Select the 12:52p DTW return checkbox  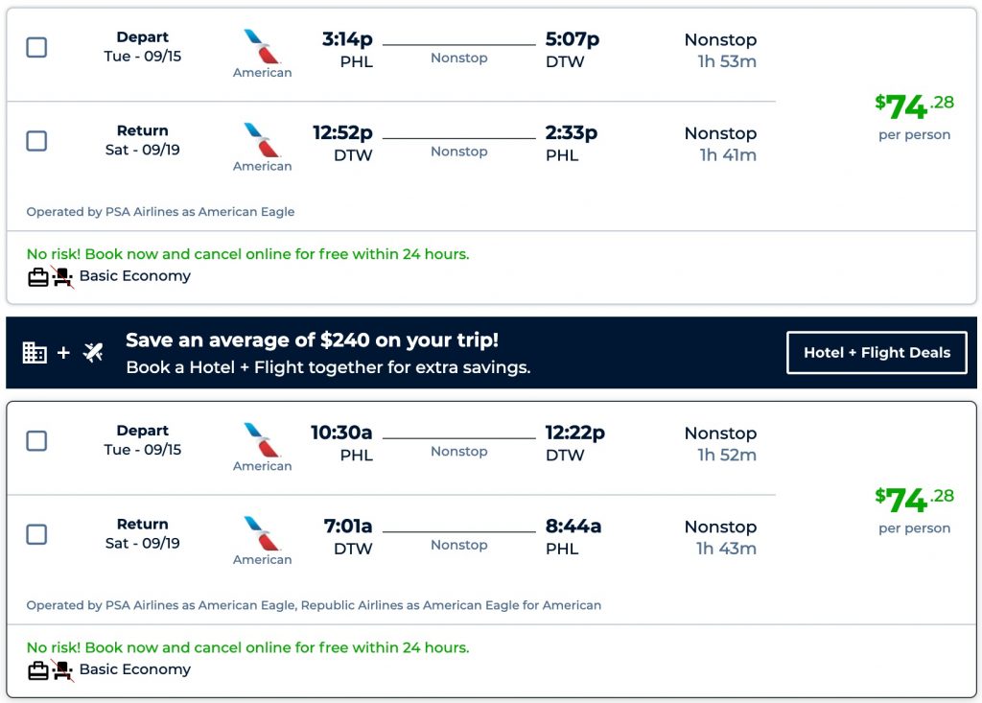tap(36, 141)
